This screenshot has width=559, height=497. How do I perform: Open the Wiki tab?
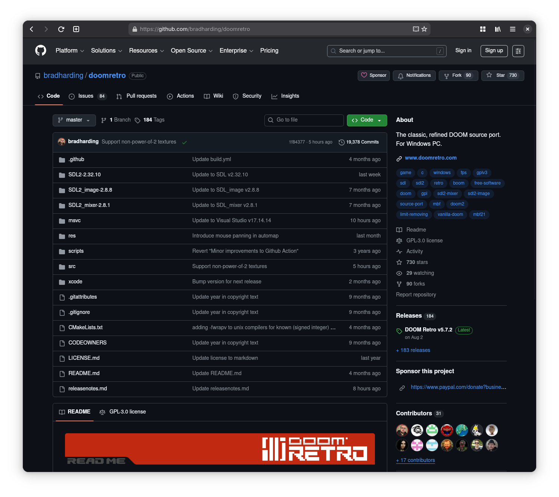coord(214,96)
